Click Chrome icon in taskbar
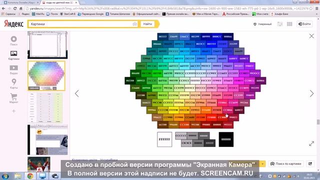320x180 pixels. (x=30, y=176)
